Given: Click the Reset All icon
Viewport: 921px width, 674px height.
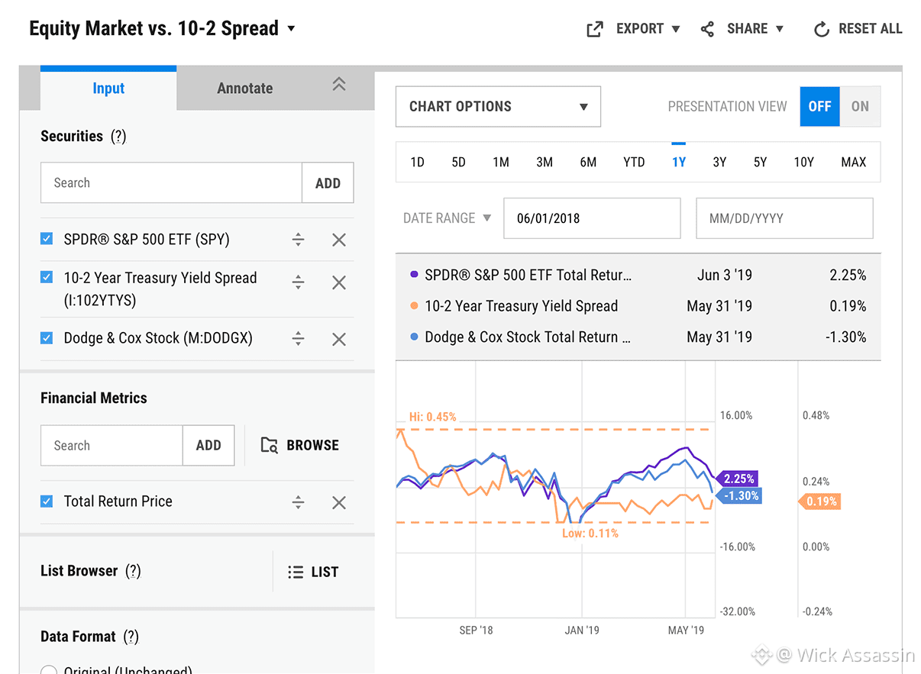Looking at the screenshot, I should (x=822, y=29).
